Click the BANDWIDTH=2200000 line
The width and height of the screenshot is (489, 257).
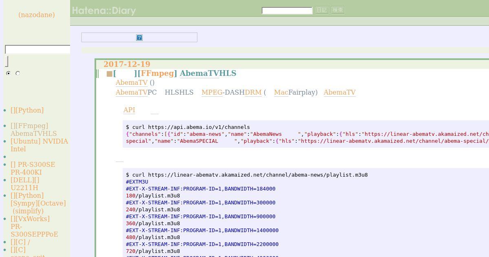point(202,244)
